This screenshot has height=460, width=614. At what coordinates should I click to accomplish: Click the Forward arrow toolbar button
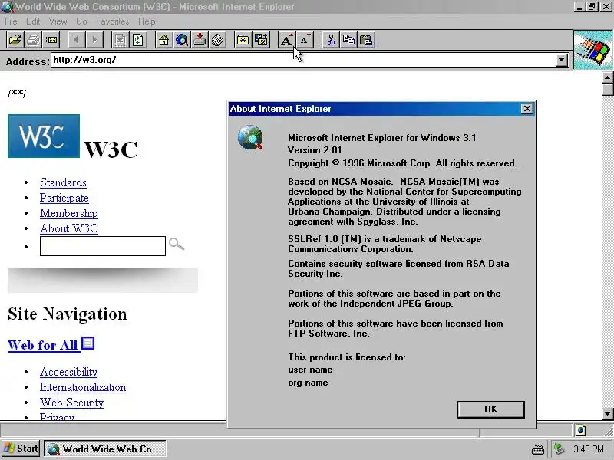pos(94,40)
